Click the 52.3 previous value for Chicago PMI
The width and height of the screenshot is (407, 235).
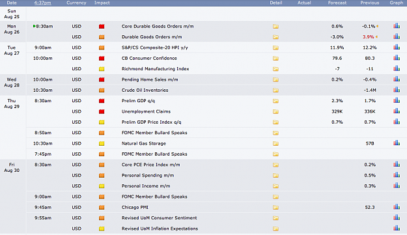[370, 208]
